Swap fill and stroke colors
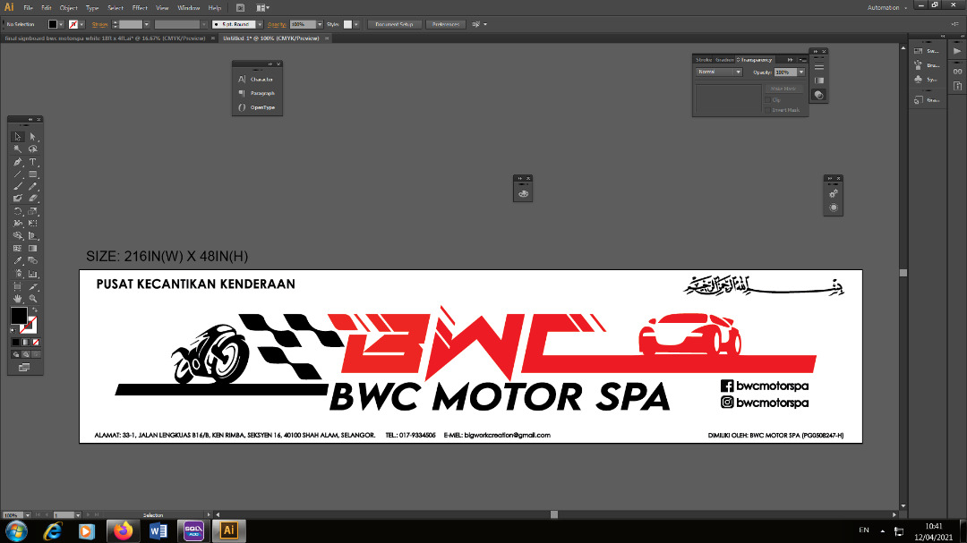 35,310
